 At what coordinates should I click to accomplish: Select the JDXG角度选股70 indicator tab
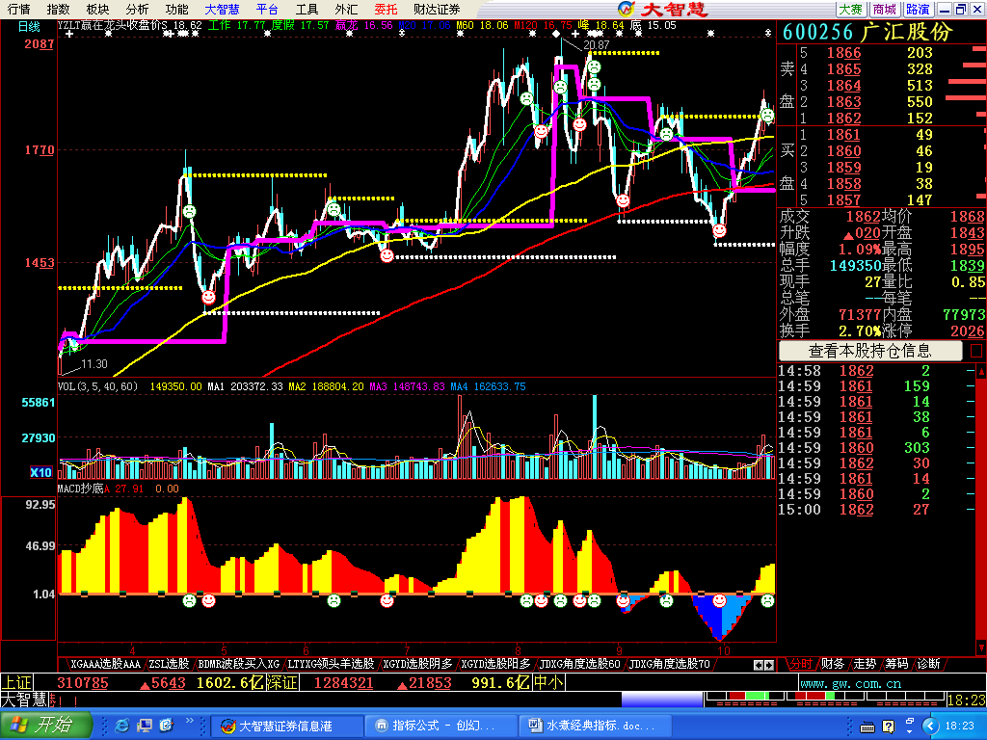pyautogui.click(x=670, y=664)
